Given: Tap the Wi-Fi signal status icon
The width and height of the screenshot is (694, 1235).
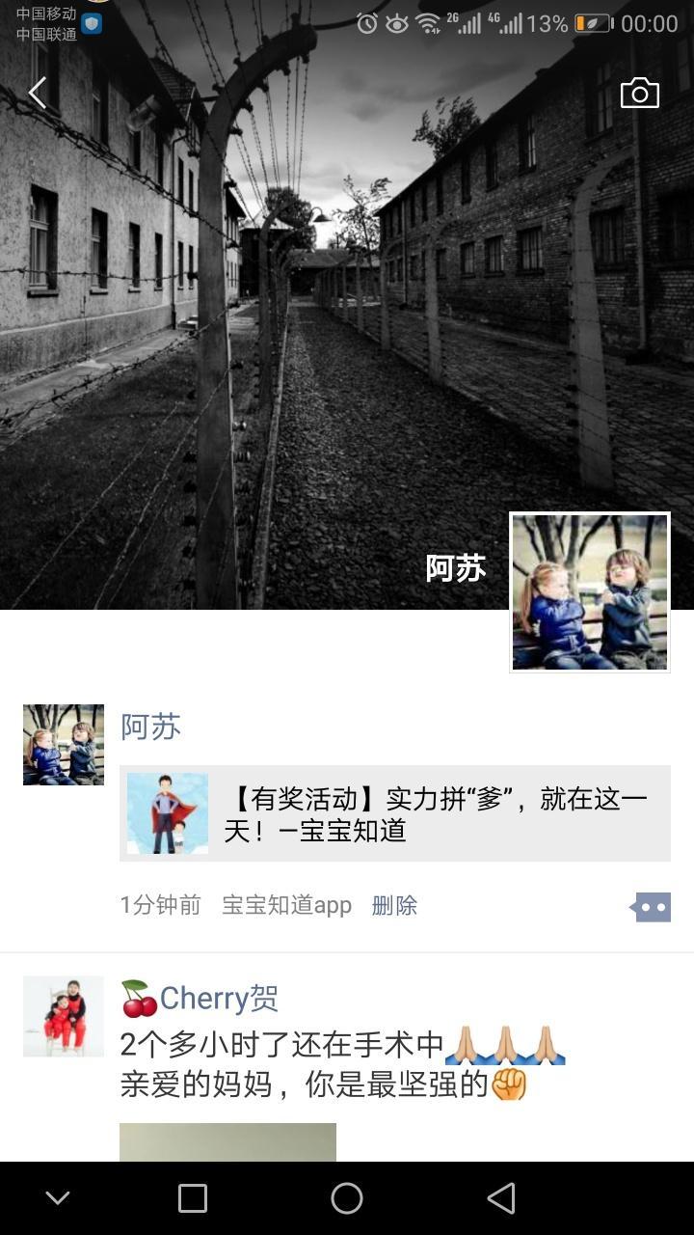Looking at the screenshot, I should (x=428, y=23).
